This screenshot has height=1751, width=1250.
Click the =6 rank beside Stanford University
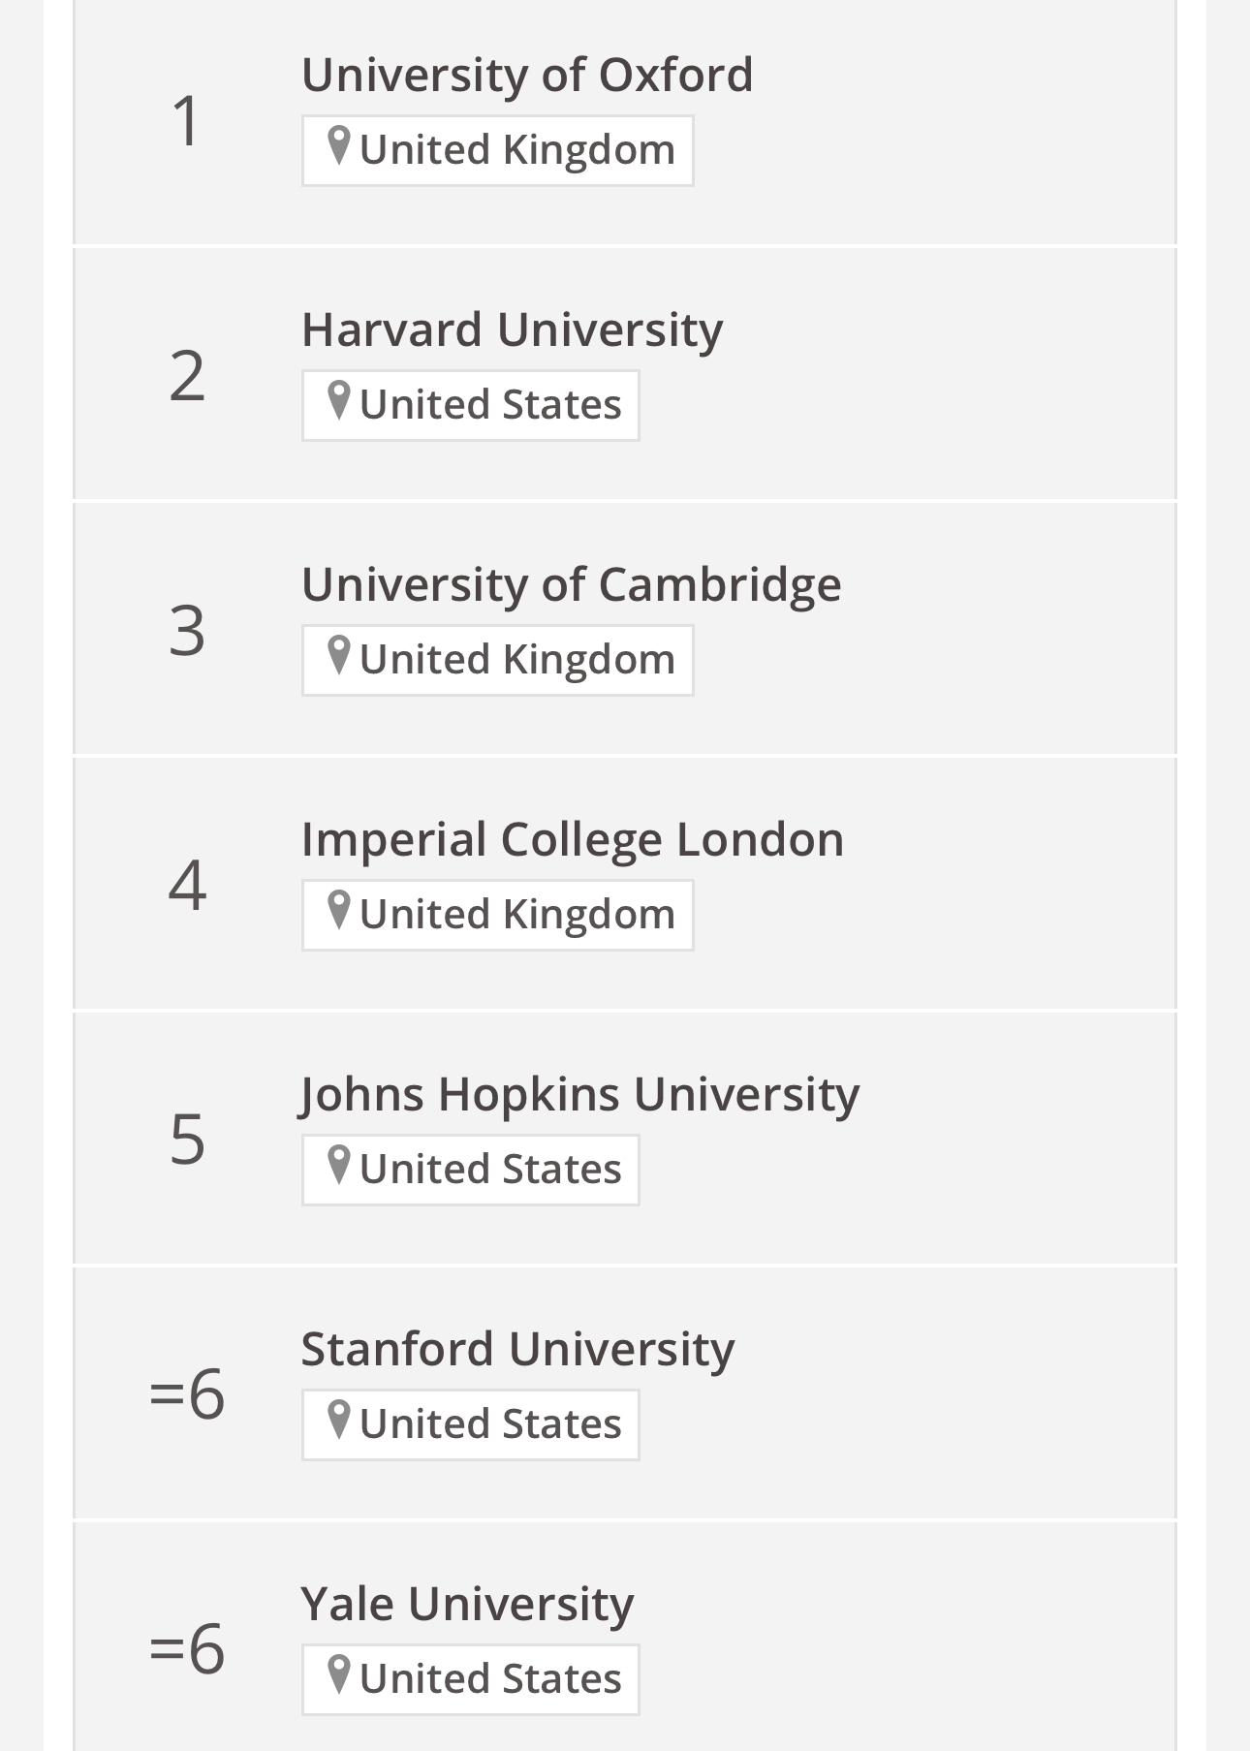[x=187, y=1393]
